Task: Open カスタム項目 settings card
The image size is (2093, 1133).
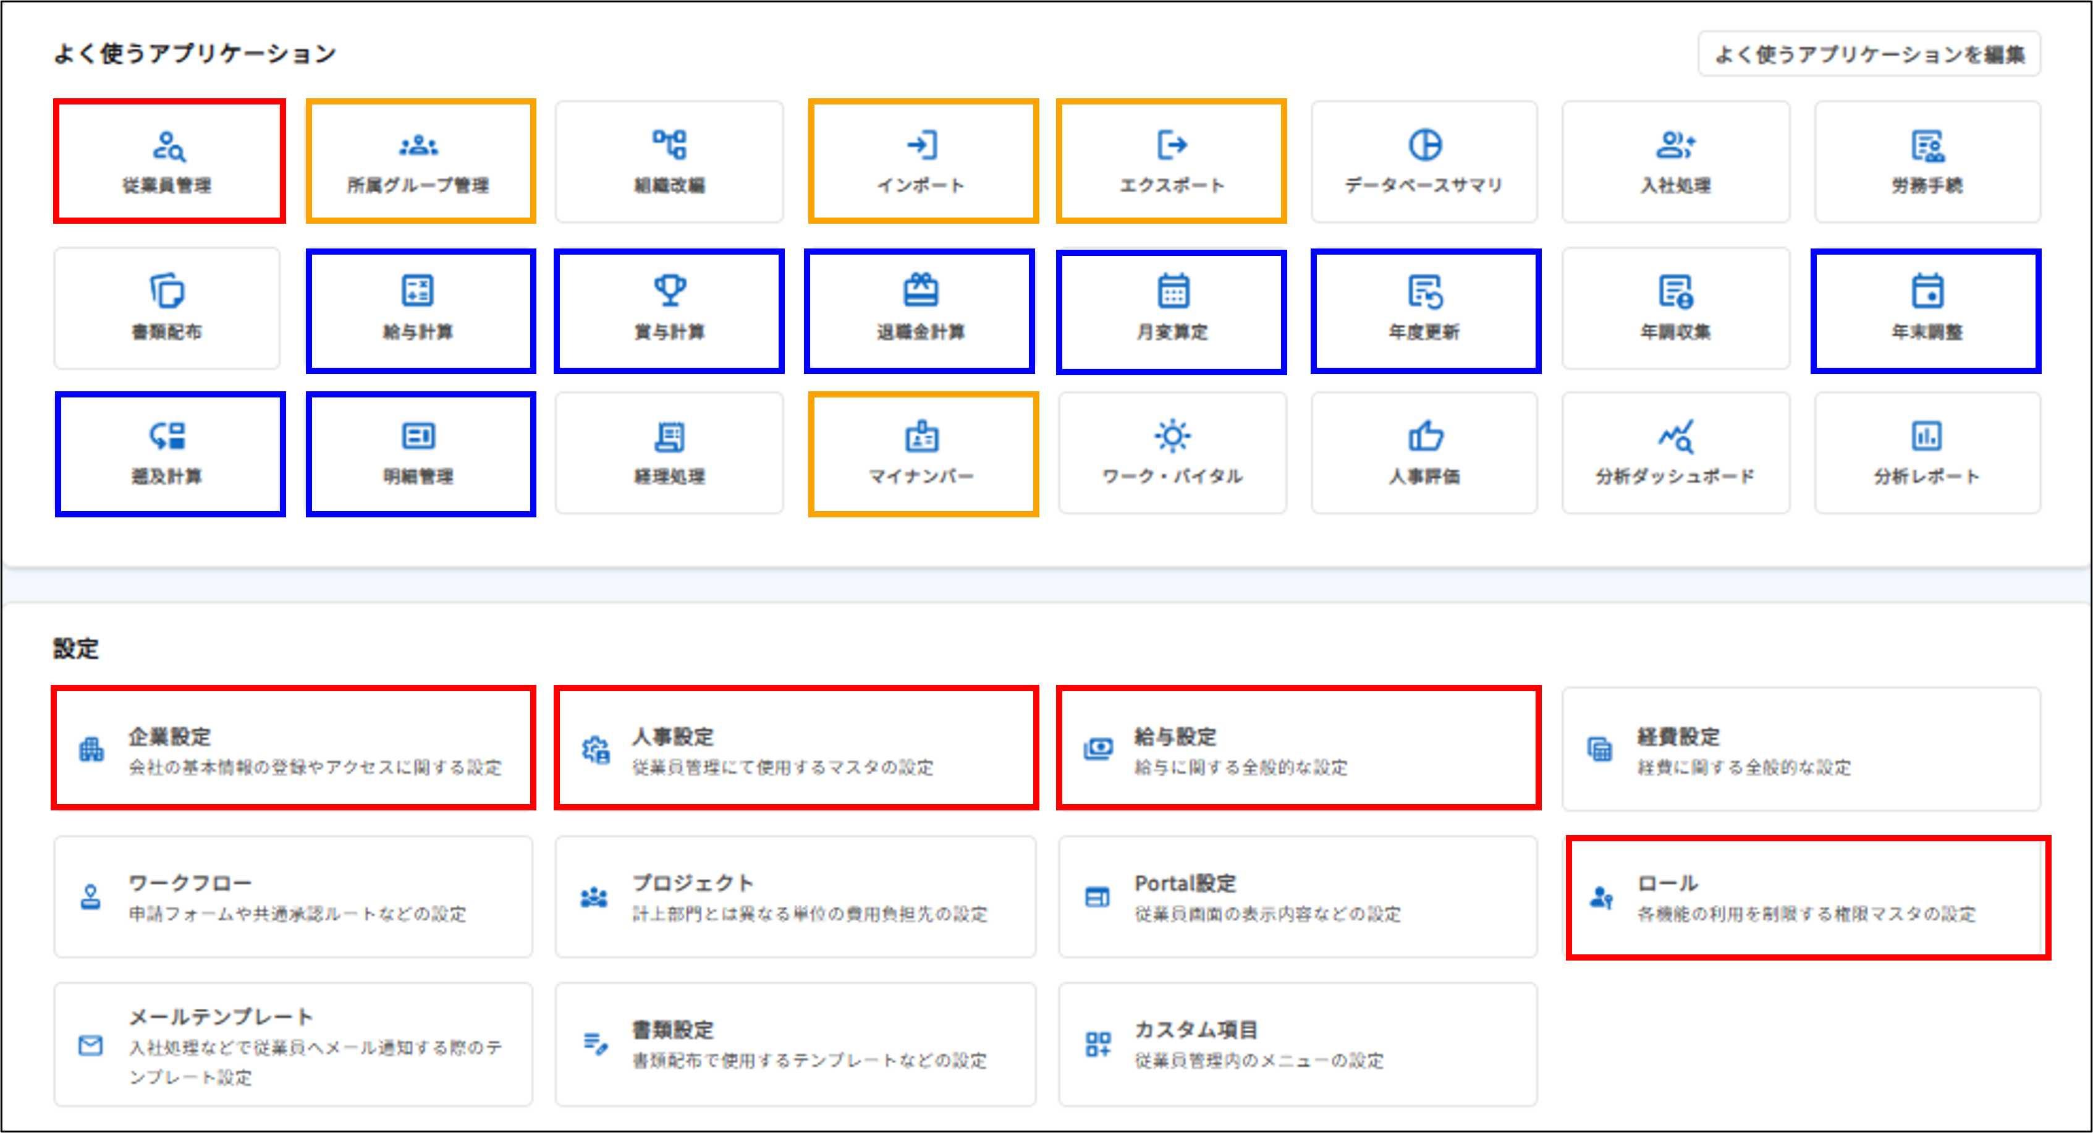Action: 1298,1045
